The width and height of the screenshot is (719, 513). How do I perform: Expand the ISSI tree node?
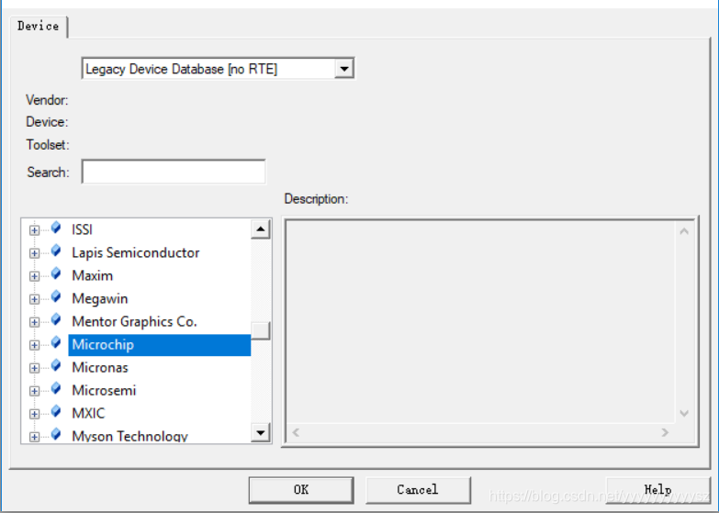click(34, 230)
